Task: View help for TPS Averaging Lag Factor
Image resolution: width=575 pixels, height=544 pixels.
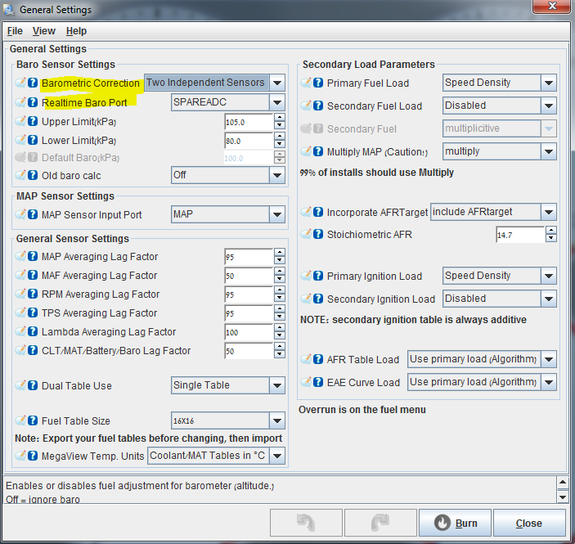Action: pos(33,312)
